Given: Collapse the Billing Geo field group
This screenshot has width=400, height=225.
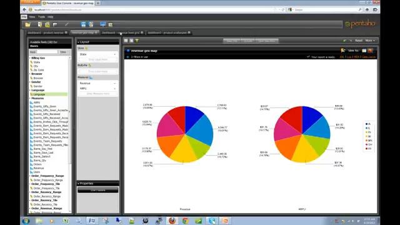Looking at the screenshot, I should tap(30, 58).
